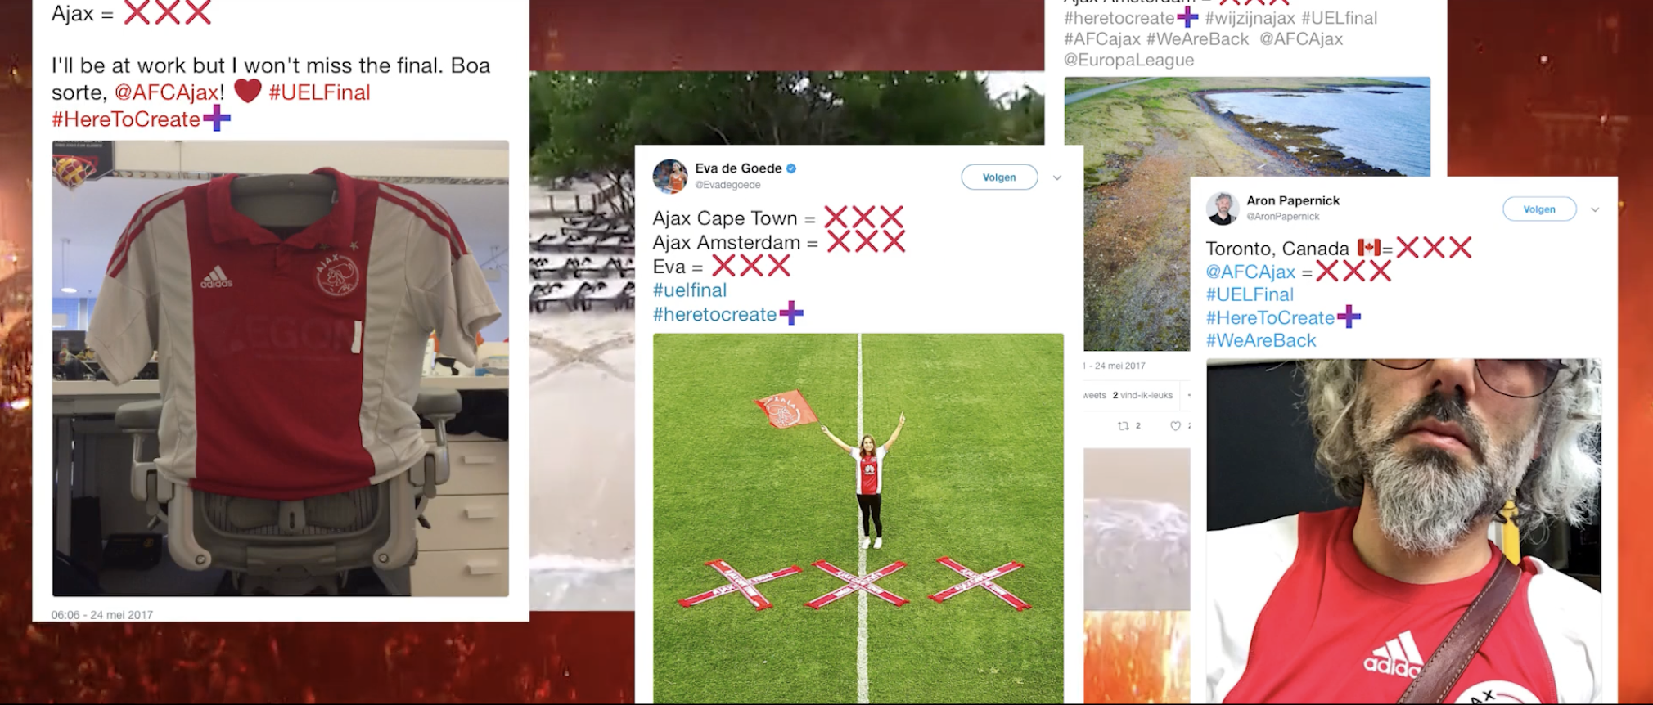Screen dimensions: 1653x705
Task: Open the coastline landscape photo
Action: (1247, 127)
